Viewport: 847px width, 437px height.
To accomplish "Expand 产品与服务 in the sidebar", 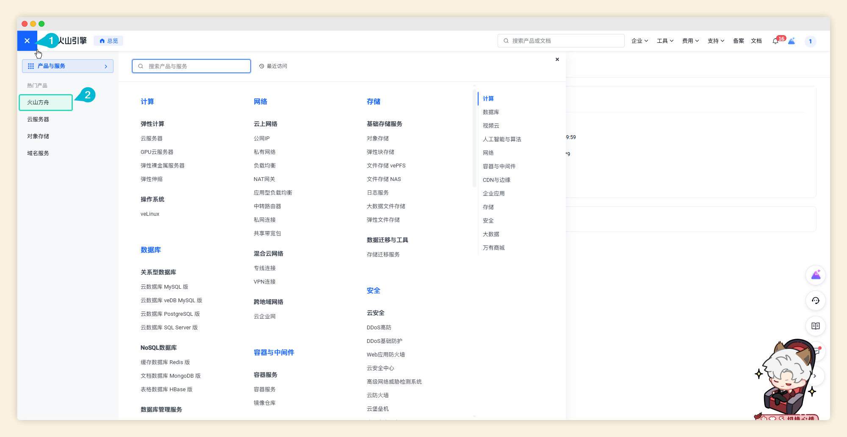I will (68, 66).
